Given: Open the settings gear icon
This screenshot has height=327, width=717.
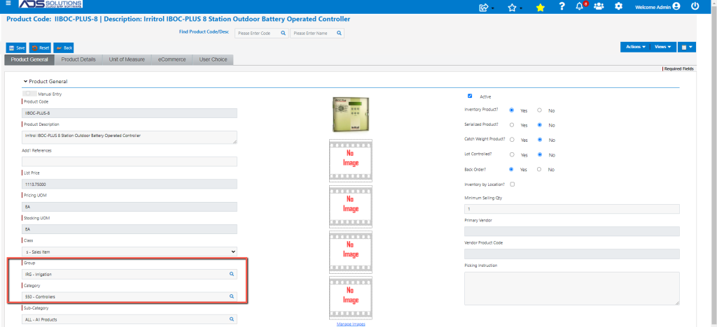Looking at the screenshot, I should (619, 6).
